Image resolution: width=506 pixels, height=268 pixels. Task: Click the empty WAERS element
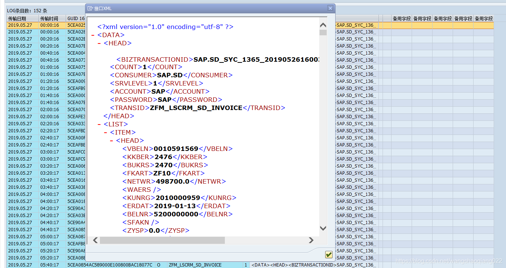[142, 190]
